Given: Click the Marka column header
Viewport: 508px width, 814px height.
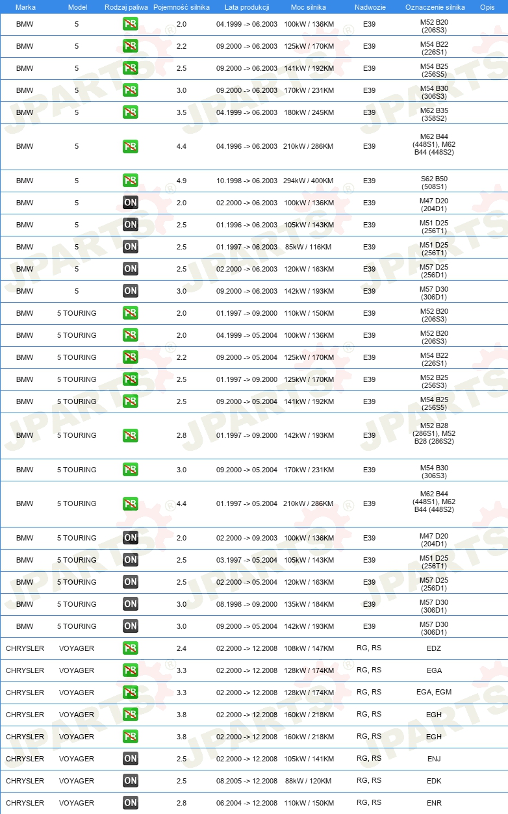Looking at the screenshot, I should (25, 7).
